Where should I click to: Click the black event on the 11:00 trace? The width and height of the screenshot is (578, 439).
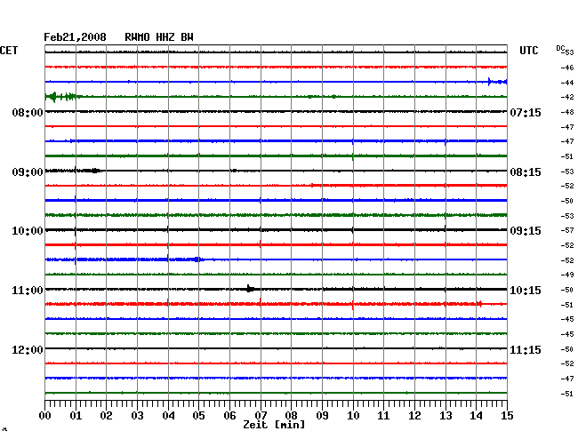click(250, 289)
